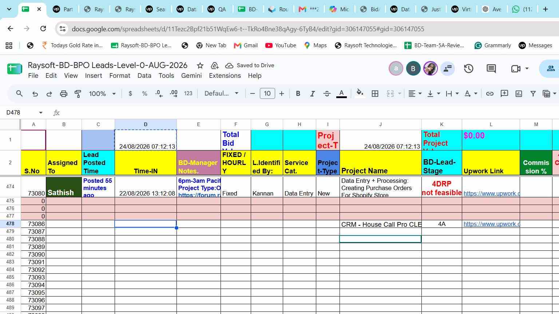559x314 pixels.
Task: Toggle bold formatting
Action: (298, 93)
